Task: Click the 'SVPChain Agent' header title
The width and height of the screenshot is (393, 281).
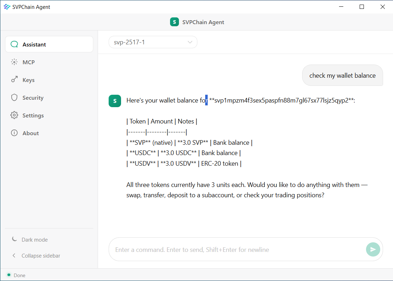Action: 203,22
